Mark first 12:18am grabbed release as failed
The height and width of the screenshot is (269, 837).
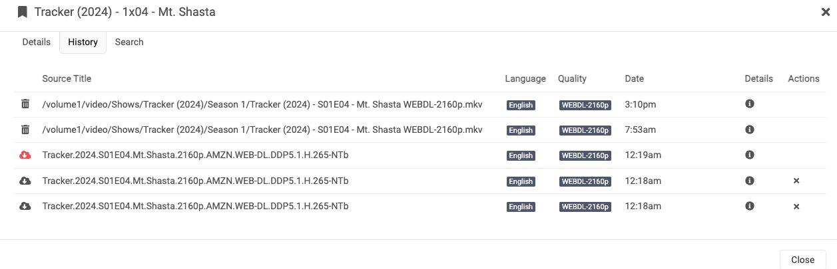coord(796,181)
